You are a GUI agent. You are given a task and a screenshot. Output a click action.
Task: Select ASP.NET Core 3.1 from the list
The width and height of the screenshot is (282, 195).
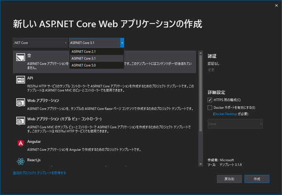click(96, 59)
